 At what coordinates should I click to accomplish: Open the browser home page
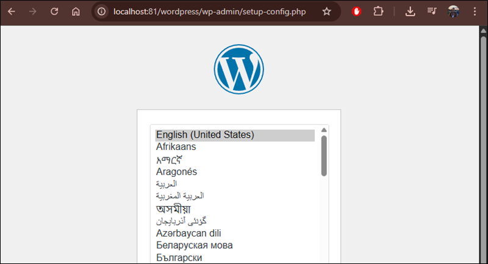(x=76, y=12)
